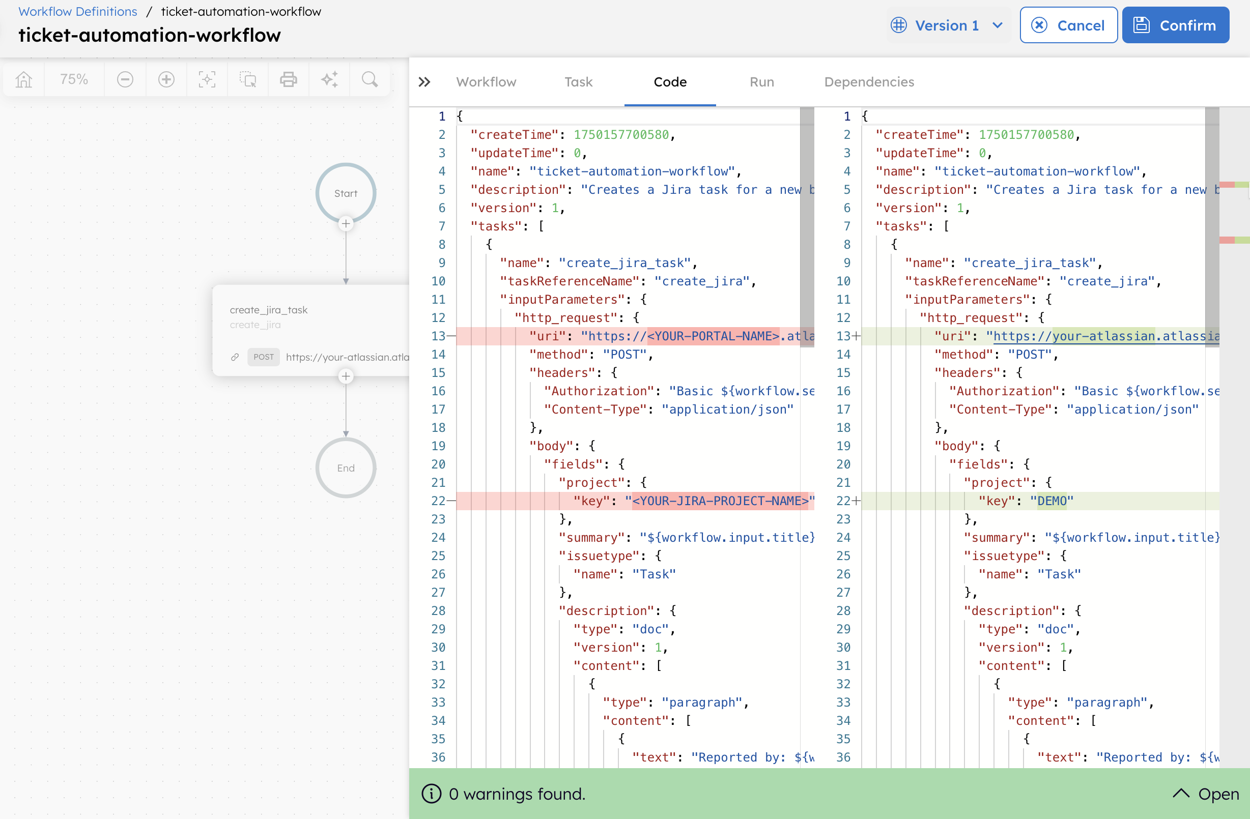The width and height of the screenshot is (1250, 819).
Task: Click the multi-select cursor icon
Action: click(248, 79)
